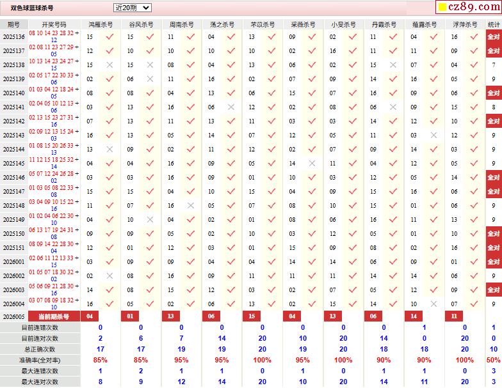This screenshot has height=388, width=502.
Task: Click the 开奖号码 column header
Action: (54, 24)
